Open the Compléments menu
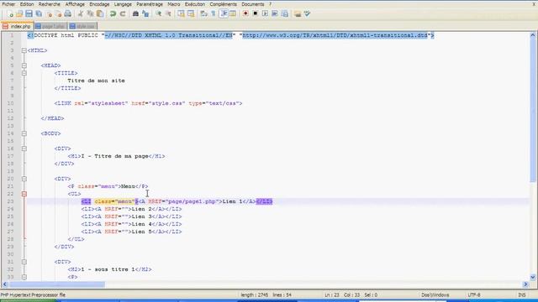Viewport: 538px width, 302px height. coord(224,4)
